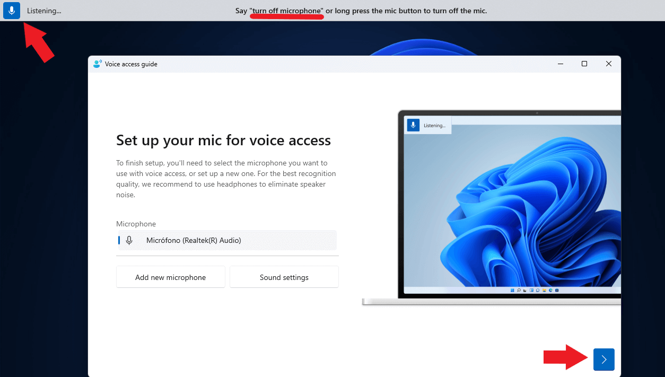Click Add new microphone button

pyautogui.click(x=171, y=277)
